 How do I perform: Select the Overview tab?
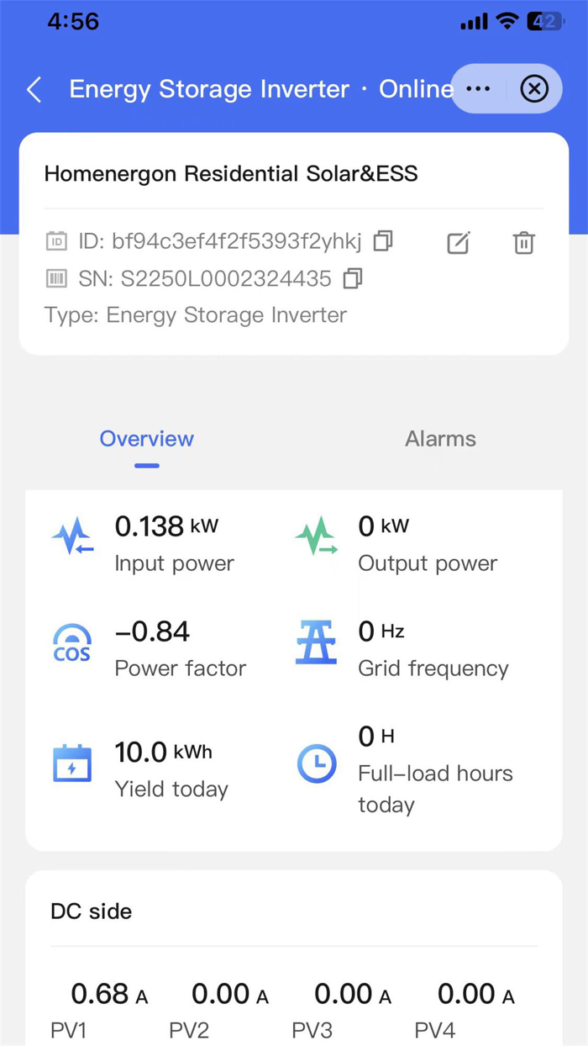(146, 438)
